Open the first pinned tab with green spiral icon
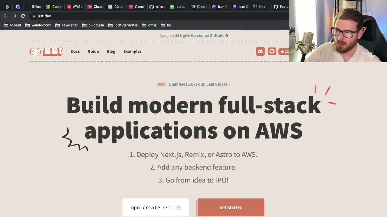This screenshot has width=387, height=217. [8, 7]
